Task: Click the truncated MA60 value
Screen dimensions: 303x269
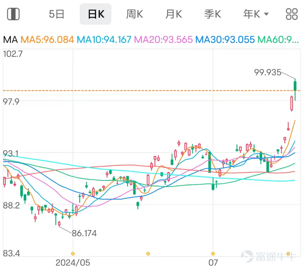Action: tap(278, 40)
